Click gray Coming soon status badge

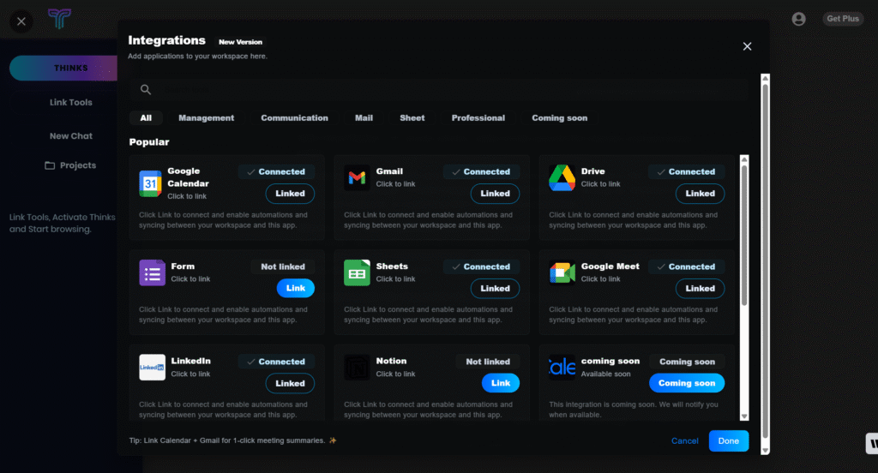click(x=687, y=362)
